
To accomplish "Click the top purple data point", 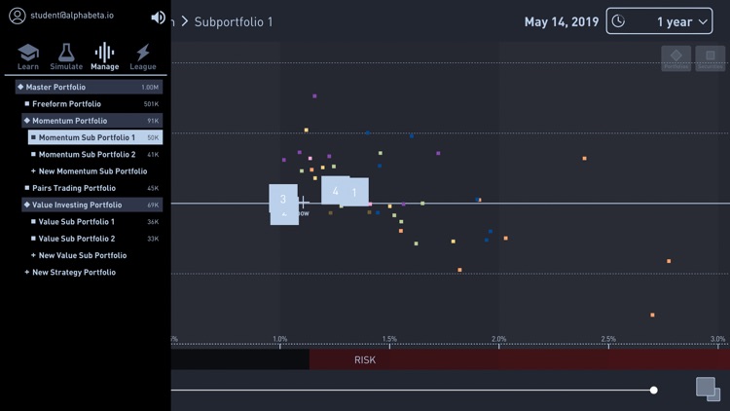I will [x=314, y=96].
